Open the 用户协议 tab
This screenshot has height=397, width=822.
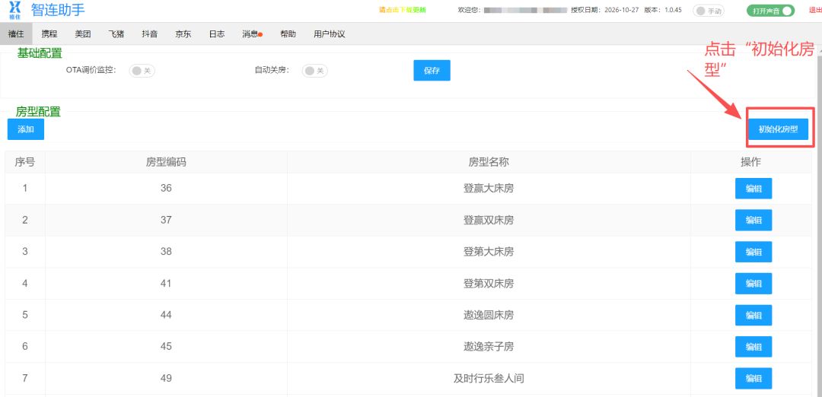[x=330, y=34]
